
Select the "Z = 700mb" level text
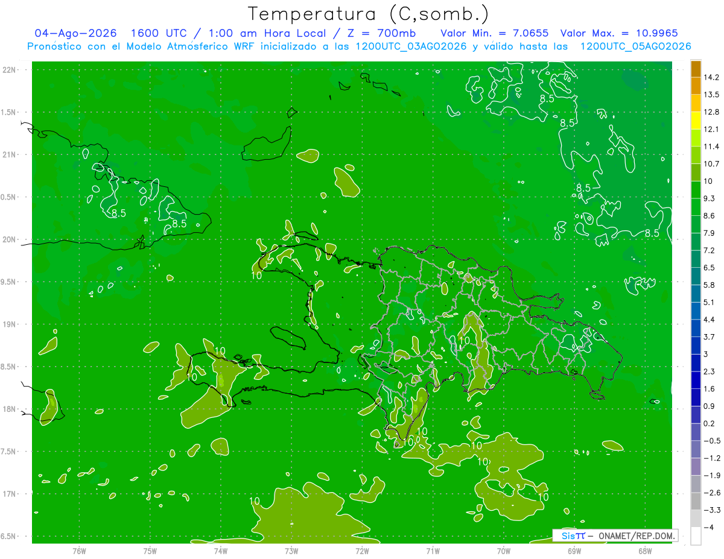click(380, 33)
